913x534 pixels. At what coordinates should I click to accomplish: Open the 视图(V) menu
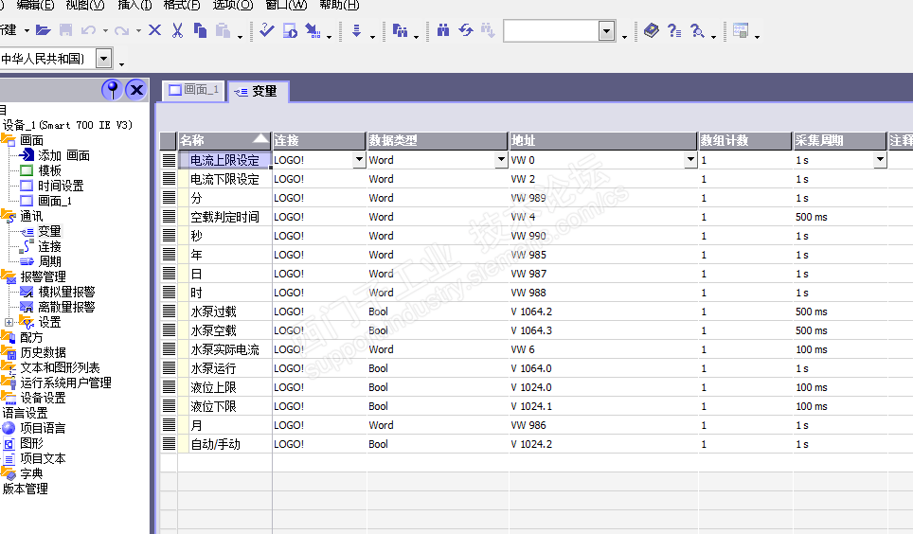[85, 6]
